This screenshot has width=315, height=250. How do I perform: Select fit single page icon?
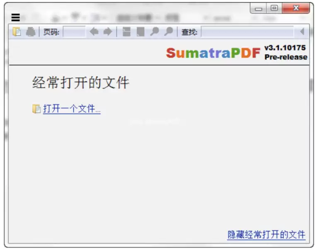[x=141, y=32]
